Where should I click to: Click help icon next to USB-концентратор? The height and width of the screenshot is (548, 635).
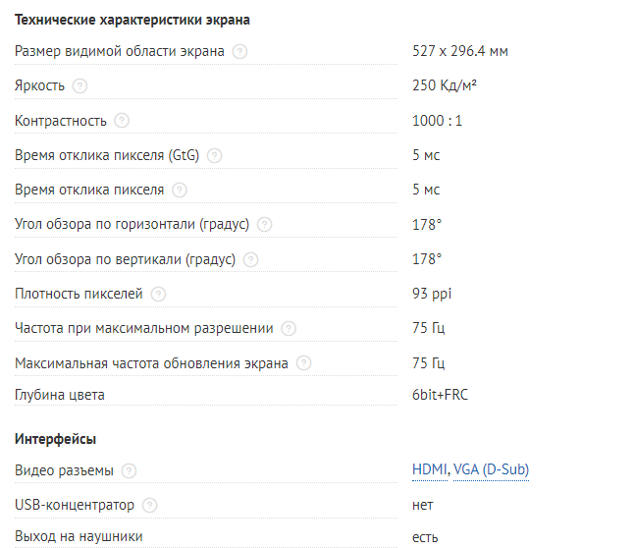click(x=150, y=506)
